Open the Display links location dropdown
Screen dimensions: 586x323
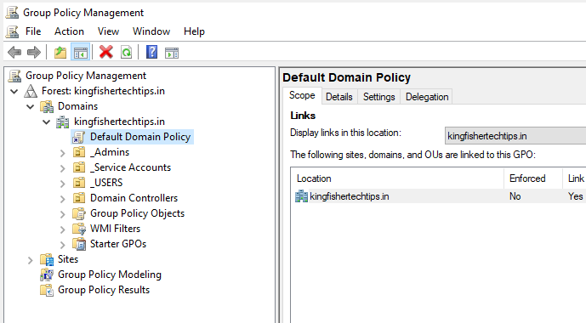515,135
